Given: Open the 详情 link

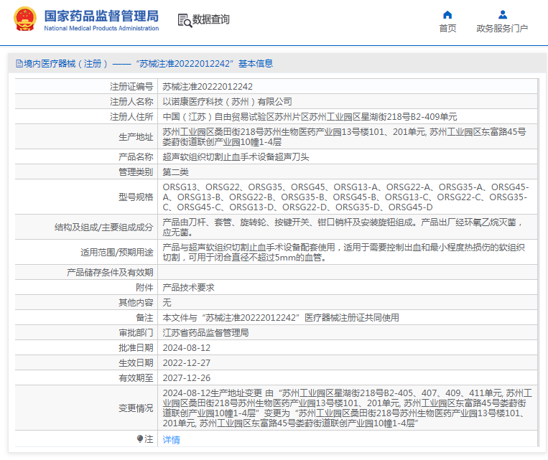Looking at the screenshot, I should tap(171, 439).
